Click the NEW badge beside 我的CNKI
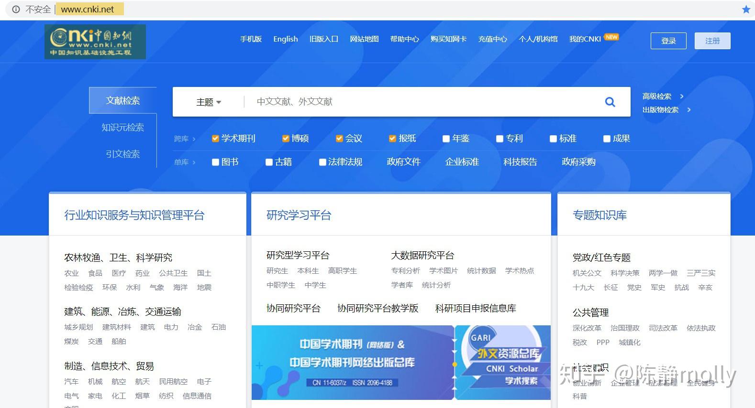 [611, 37]
